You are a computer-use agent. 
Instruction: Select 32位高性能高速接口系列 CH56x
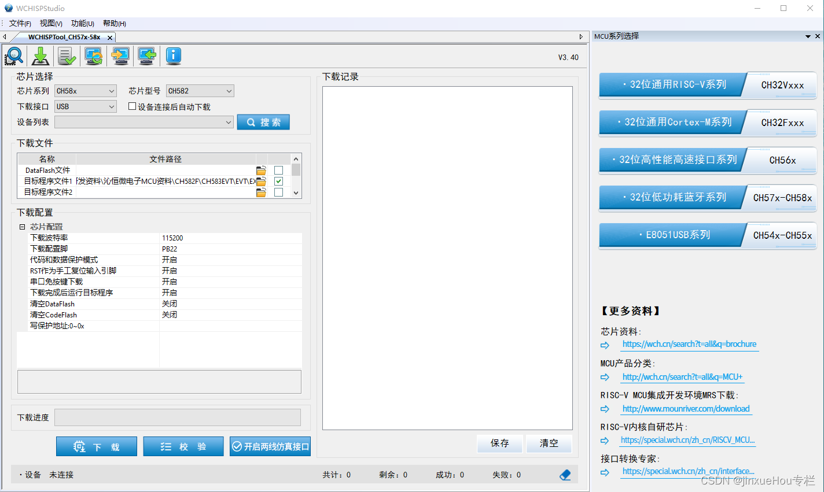[708, 160]
